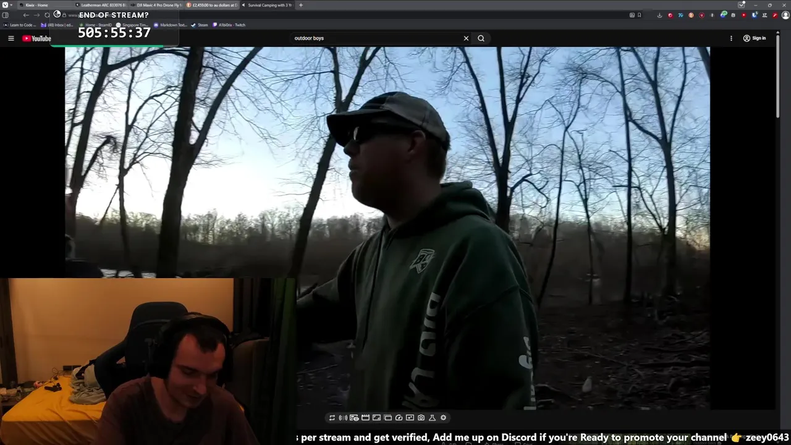Open the YouTube red play extension icon
The width and height of the screenshot is (791, 445).
(744, 15)
